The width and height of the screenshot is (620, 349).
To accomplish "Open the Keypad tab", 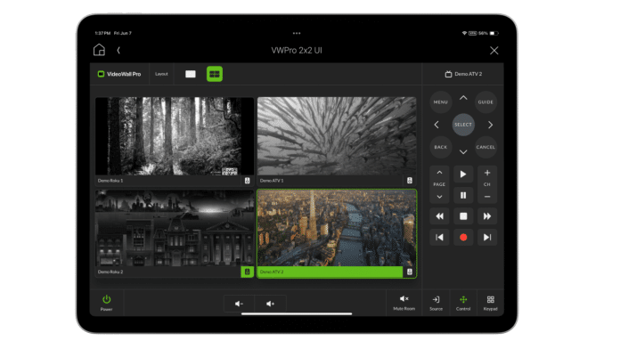I will coord(490,303).
